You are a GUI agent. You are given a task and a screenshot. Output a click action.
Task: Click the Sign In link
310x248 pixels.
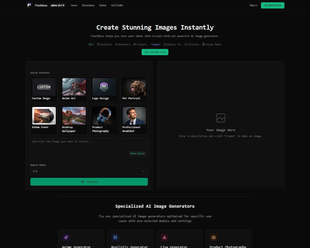(253, 5)
